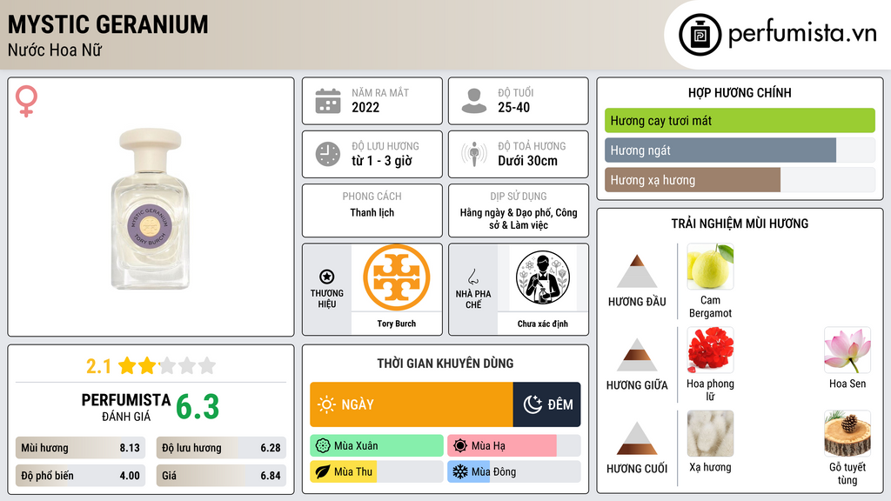Click the Mùa Xuân season bar
This screenshot has height=501, width=891.
pos(377,446)
